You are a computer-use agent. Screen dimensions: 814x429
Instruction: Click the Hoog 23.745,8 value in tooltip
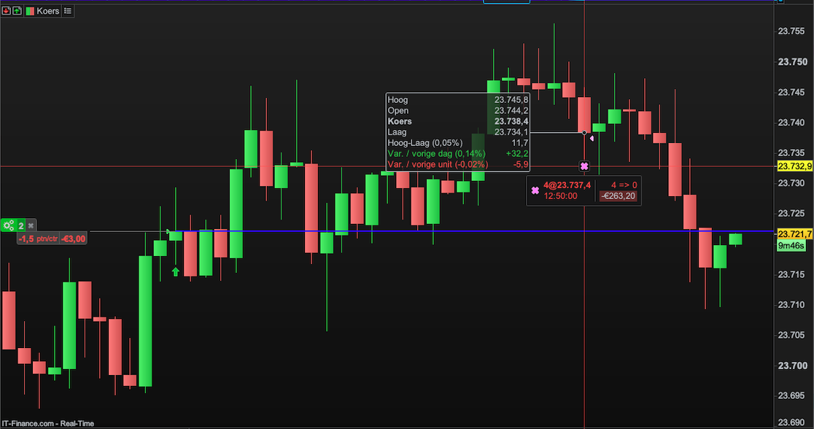pos(511,100)
